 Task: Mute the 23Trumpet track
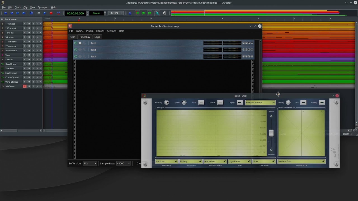click(29, 28)
